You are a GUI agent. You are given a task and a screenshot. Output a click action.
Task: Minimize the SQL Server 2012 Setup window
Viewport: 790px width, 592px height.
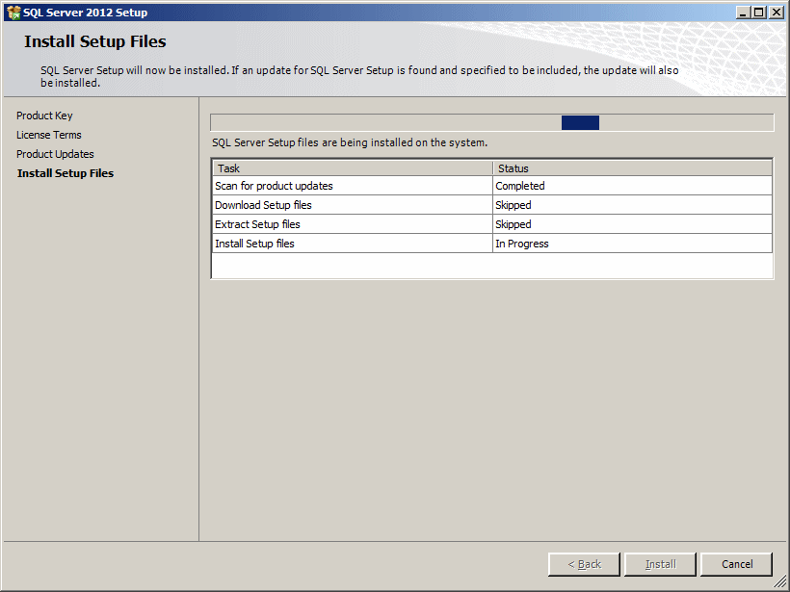tap(743, 13)
